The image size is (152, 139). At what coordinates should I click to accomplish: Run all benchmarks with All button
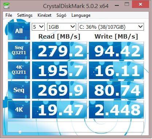[19, 31]
